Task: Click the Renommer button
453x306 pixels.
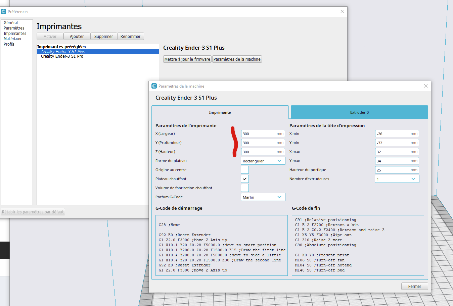Action: pyautogui.click(x=131, y=36)
